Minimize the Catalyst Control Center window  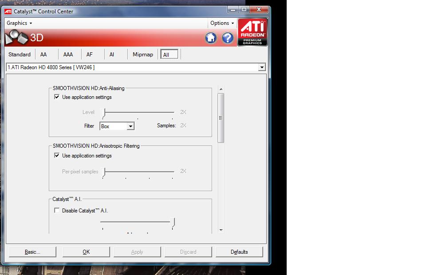click(x=233, y=10)
